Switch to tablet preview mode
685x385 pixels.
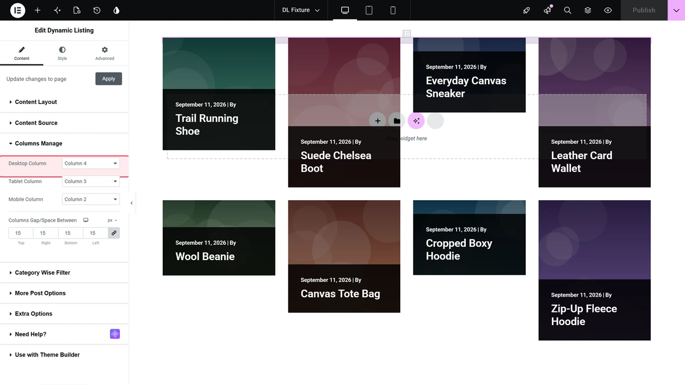coord(369,10)
